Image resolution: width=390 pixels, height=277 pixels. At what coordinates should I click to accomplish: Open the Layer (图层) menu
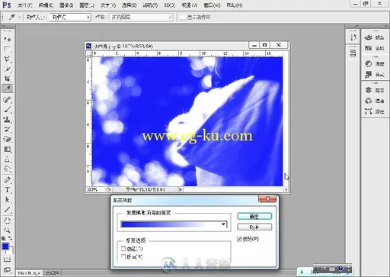tap(87, 5)
